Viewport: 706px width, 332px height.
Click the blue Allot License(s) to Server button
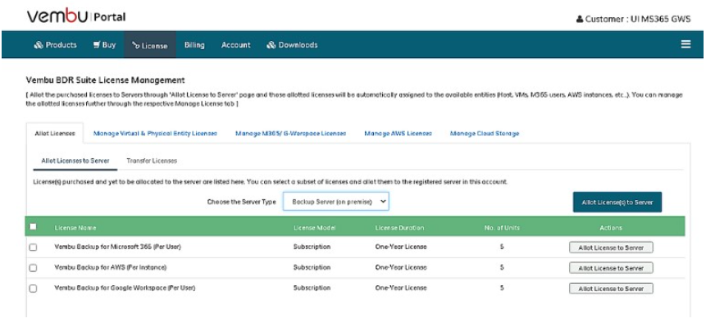tap(617, 202)
